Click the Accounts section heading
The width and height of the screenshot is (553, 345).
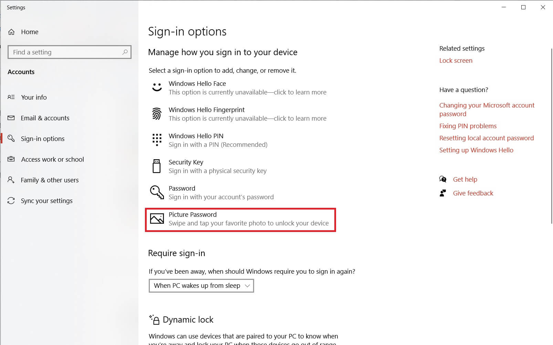point(21,72)
